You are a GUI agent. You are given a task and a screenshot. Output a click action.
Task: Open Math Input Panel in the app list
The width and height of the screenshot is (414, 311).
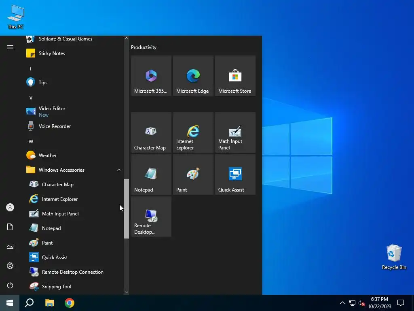pos(74,214)
